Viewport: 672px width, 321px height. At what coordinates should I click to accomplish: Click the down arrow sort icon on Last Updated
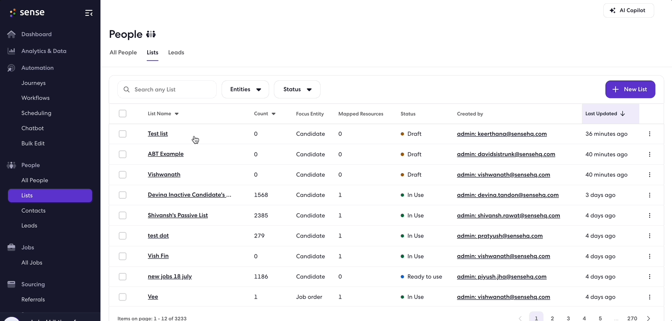click(623, 113)
